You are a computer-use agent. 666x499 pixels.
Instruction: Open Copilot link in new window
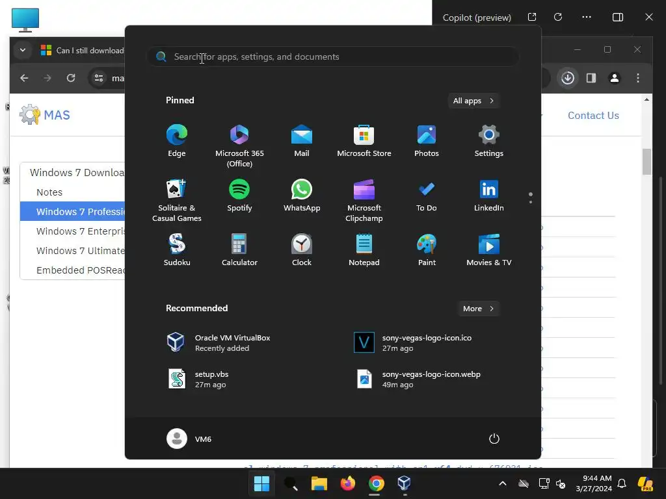point(532,17)
